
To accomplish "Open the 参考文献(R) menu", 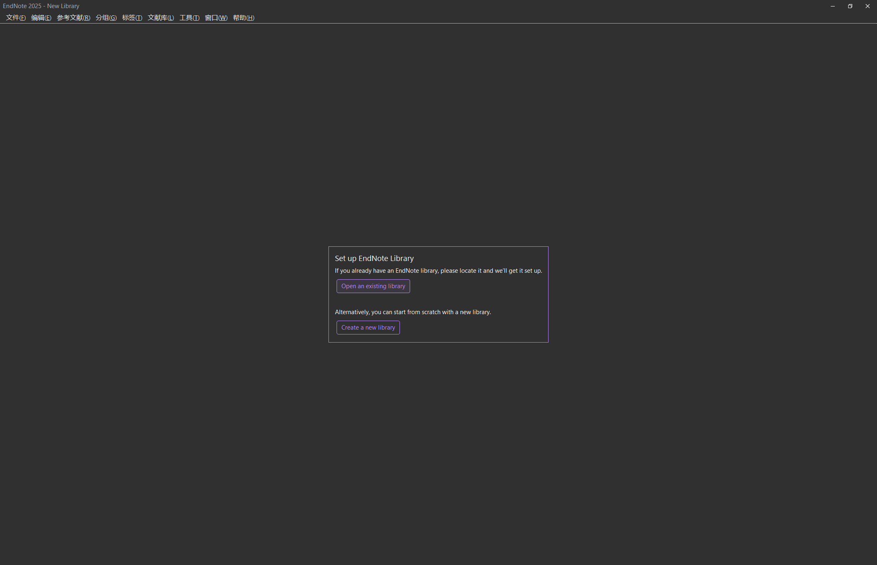I will [x=73, y=18].
